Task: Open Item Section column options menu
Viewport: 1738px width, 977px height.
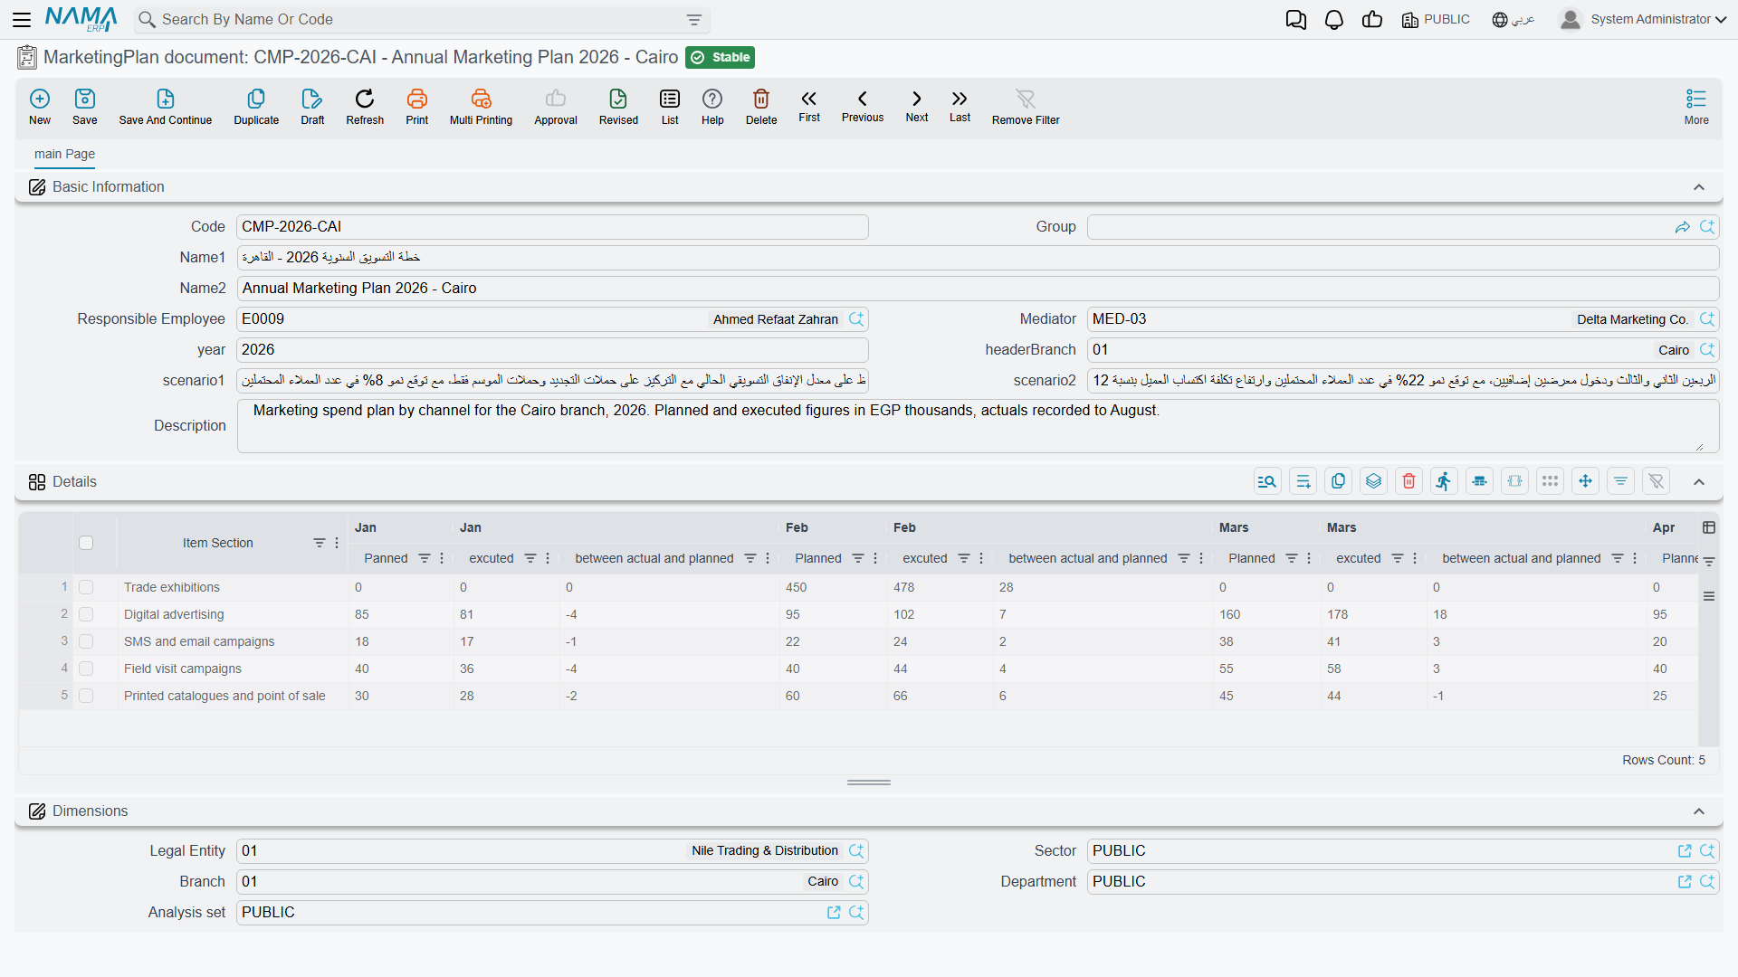Action: tap(337, 543)
